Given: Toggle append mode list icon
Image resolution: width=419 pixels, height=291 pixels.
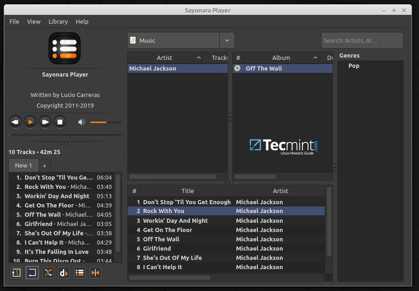Looking at the screenshot, I should pyautogui.click(x=79, y=272).
